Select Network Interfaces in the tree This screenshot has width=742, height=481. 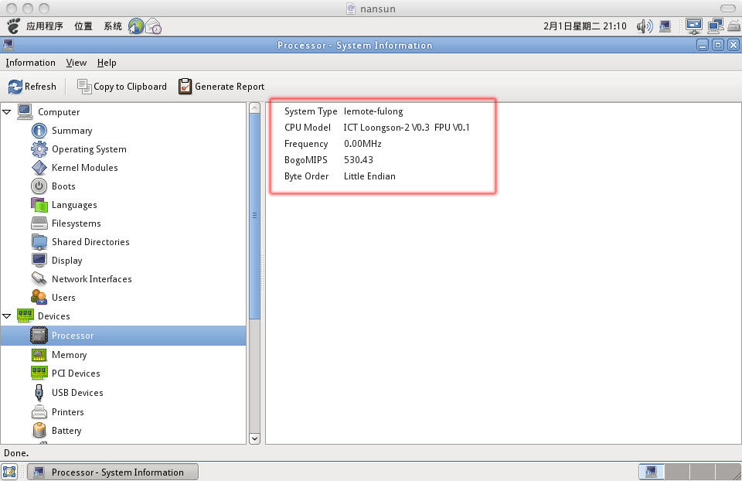[x=92, y=279]
